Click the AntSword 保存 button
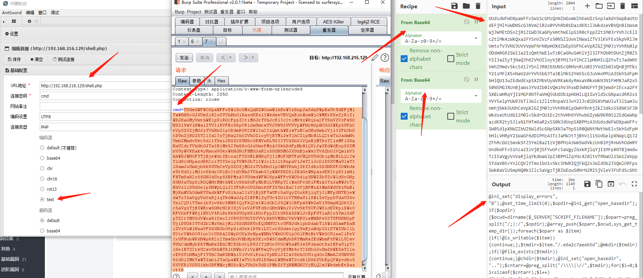Screen dimensions: 643x278 tap(14, 59)
